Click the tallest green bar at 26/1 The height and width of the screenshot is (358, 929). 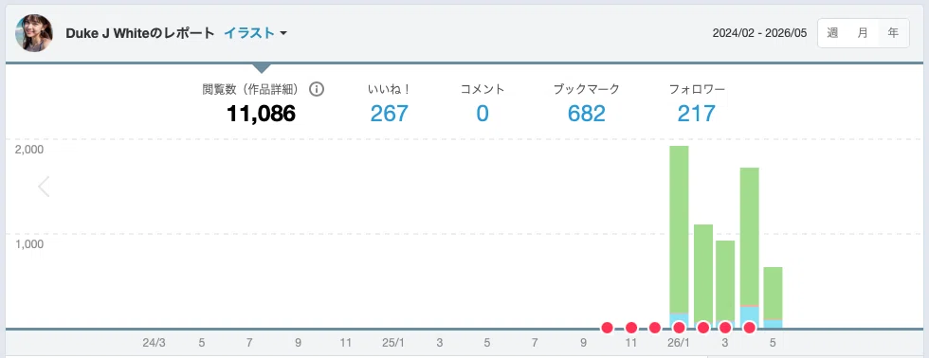(679, 229)
